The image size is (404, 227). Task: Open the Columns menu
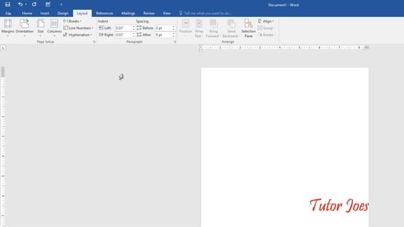tap(54, 28)
